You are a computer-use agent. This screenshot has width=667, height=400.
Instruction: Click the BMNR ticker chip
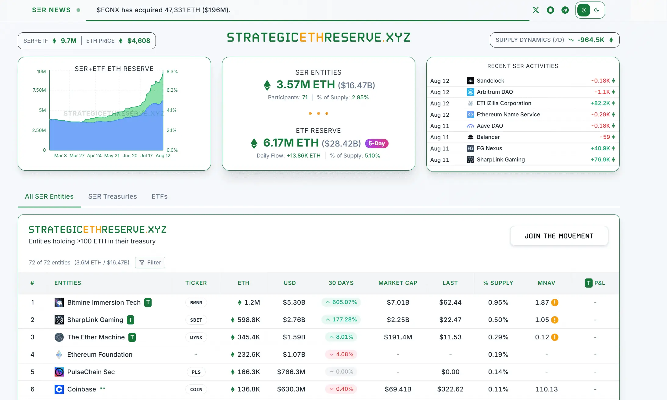pyautogui.click(x=196, y=303)
